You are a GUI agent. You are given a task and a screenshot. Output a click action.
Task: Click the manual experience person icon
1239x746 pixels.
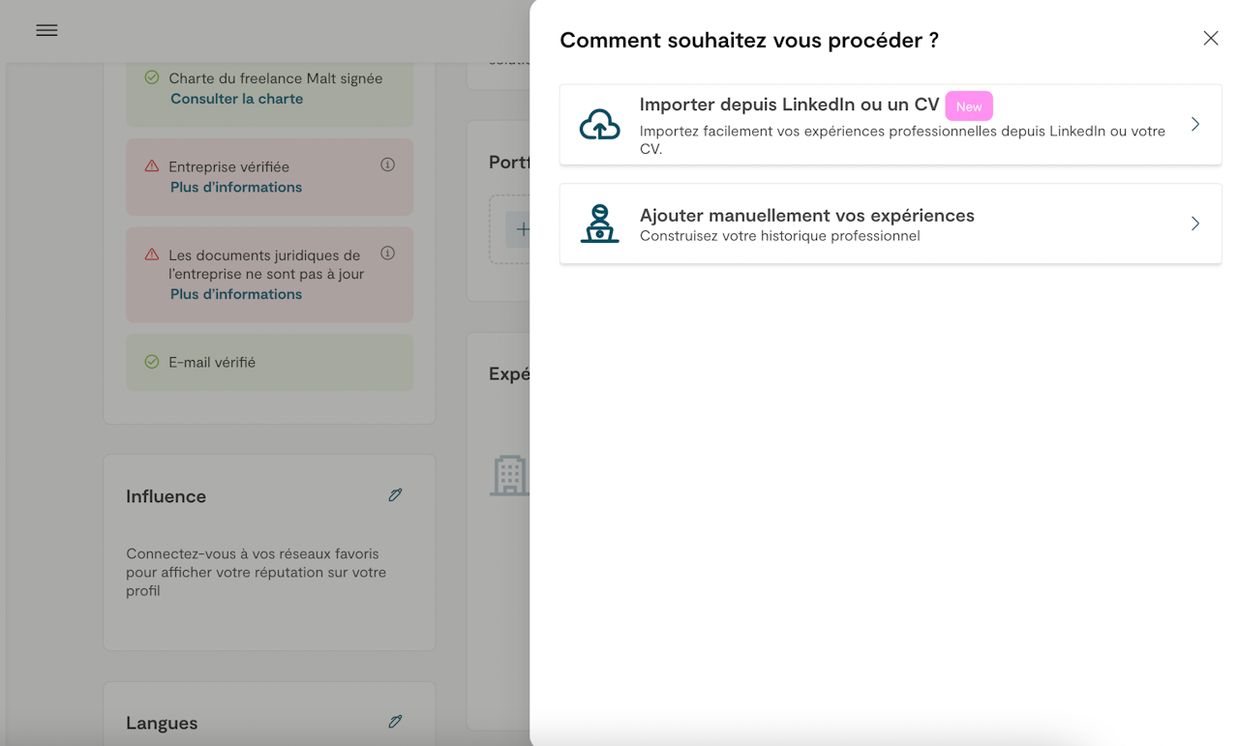pos(600,224)
